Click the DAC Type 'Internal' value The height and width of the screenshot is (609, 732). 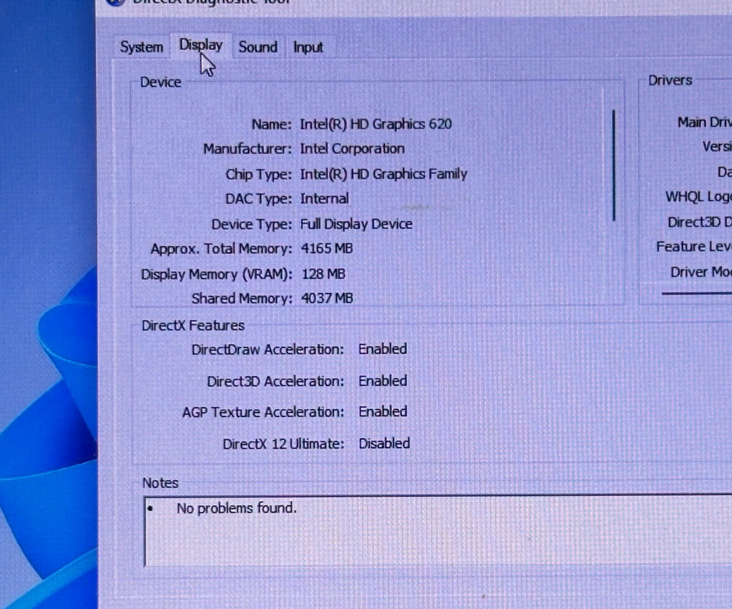[x=324, y=198]
